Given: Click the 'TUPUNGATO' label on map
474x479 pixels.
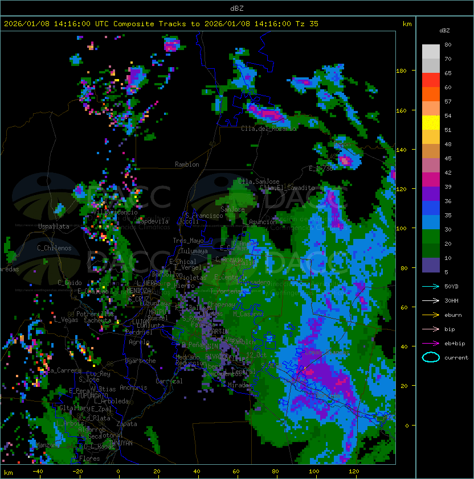Looking at the screenshot, I should 92,395.
